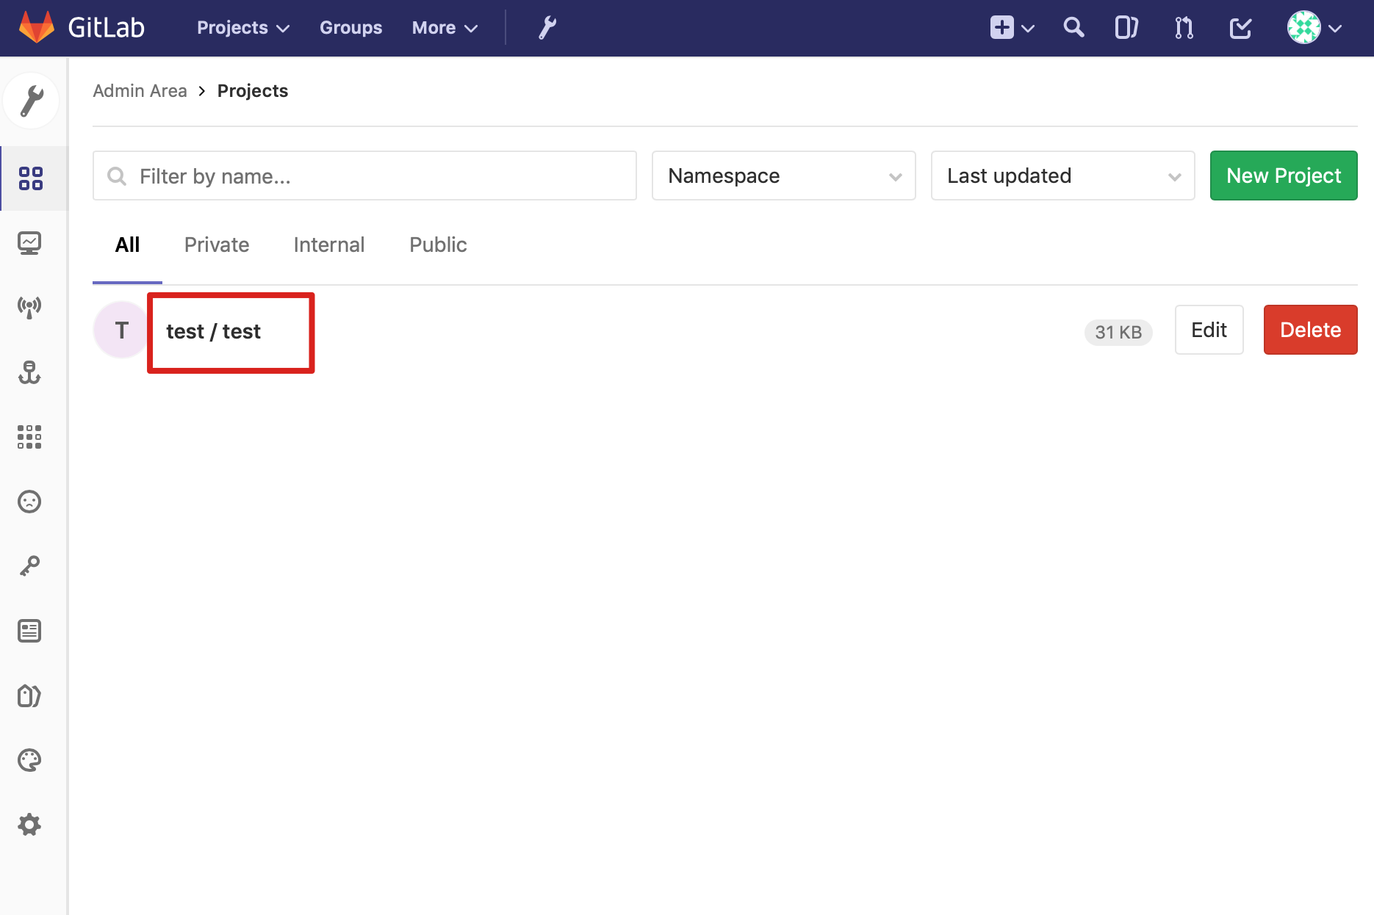The height and width of the screenshot is (915, 1374).
Task: Open the Applications grid icon in sidebar
Action: click(x=29, y=437)
